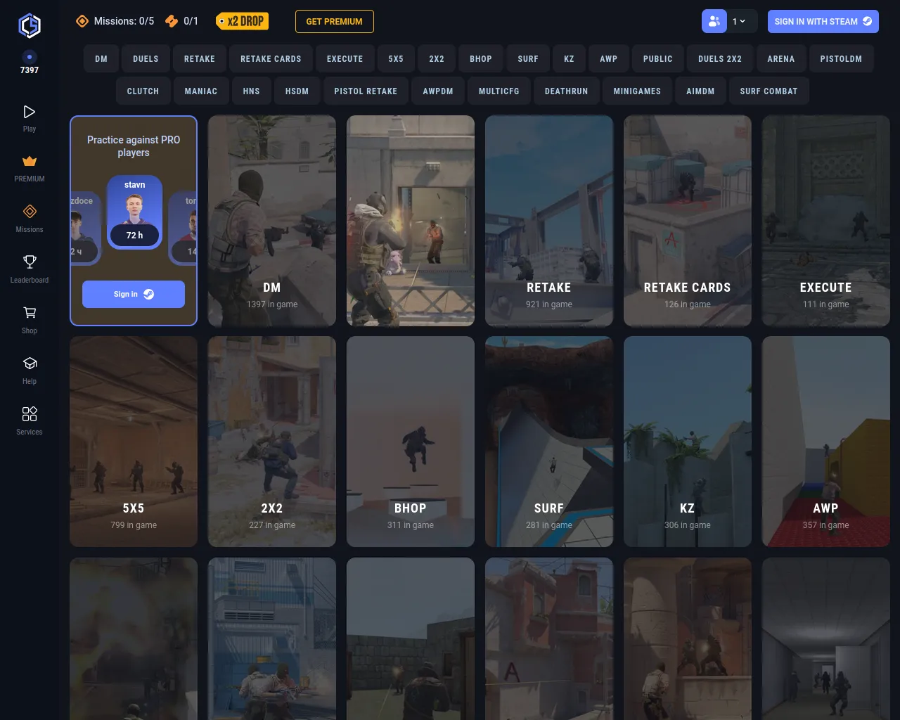Filter by SURF COMBAT mode
Screen dimensions: 900x720
pyautogui.click(x=769, y=91)
